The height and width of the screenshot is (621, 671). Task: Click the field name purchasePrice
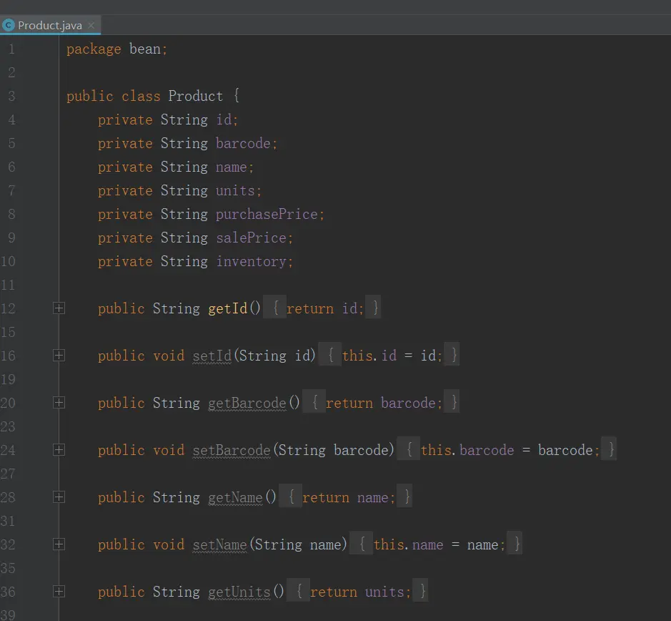[x=267, y=215]
